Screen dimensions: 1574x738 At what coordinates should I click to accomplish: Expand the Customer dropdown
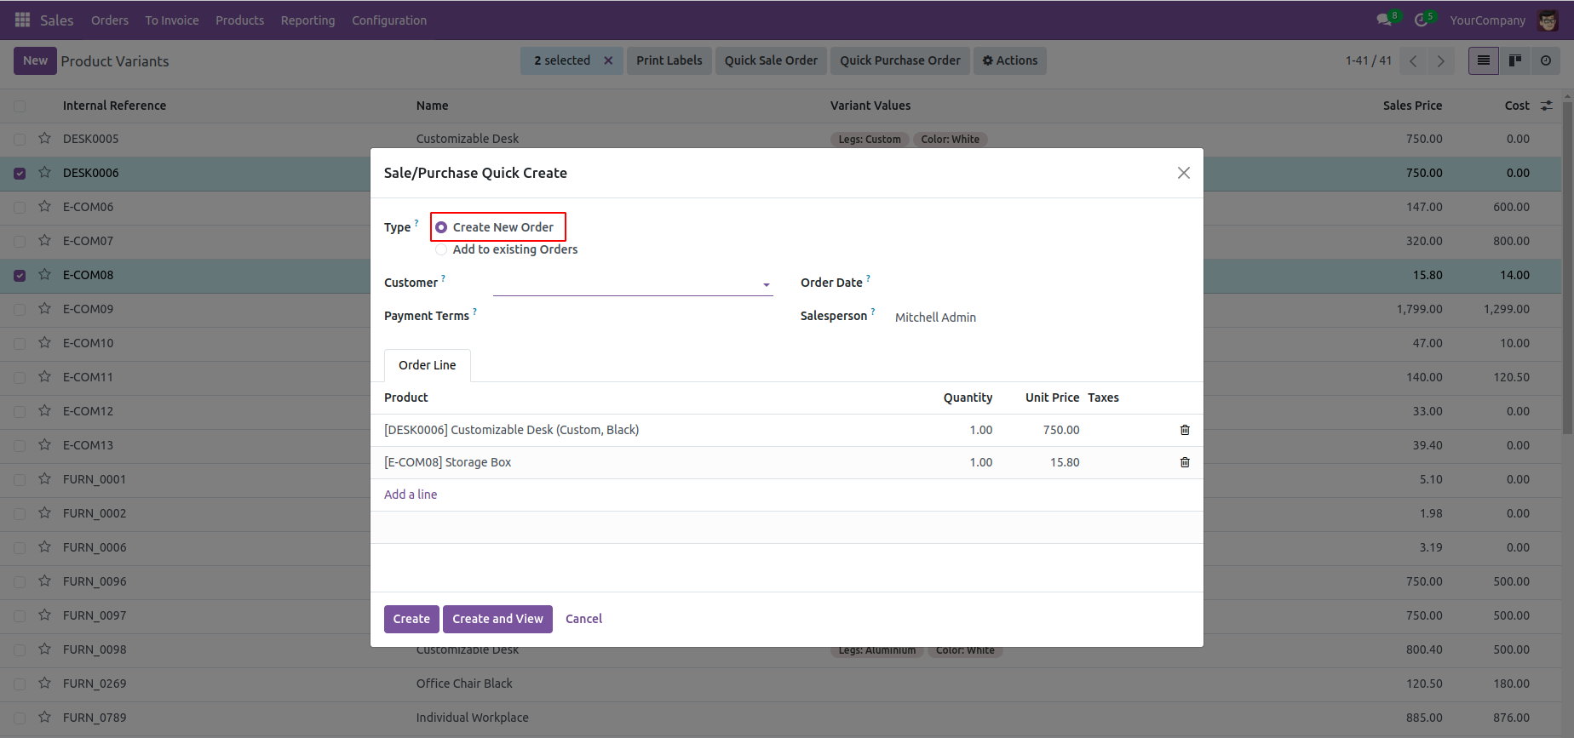pos(766,284)
